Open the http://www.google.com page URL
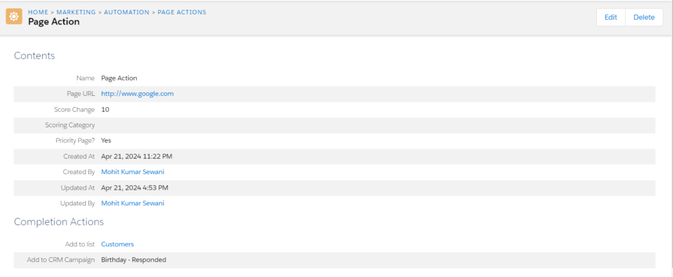 [137, 94]
